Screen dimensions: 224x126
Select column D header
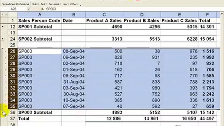pyautogui.click(x=142, y=15)
